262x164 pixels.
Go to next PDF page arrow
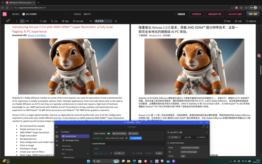[32, 21]
